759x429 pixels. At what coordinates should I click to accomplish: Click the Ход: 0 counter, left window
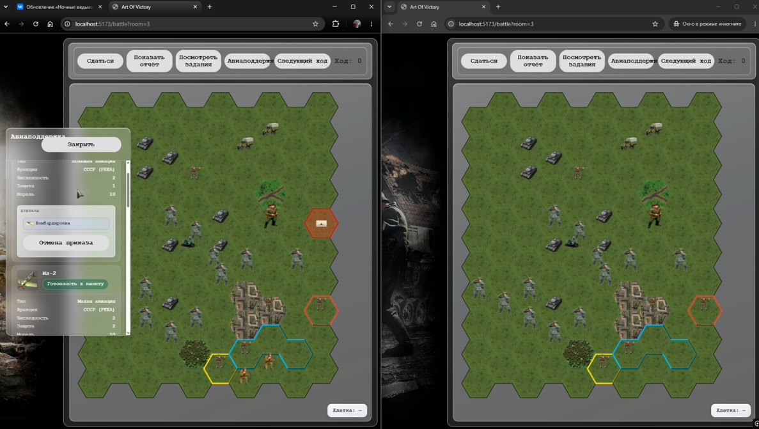[348, 61]
